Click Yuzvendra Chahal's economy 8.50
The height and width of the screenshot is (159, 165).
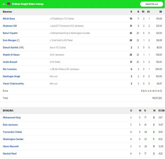(x=160, y=132)
